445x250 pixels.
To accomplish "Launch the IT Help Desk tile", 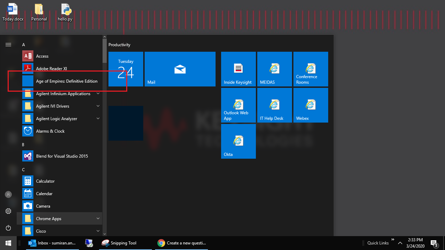I will pyautogui.click(x=275, y=105).
